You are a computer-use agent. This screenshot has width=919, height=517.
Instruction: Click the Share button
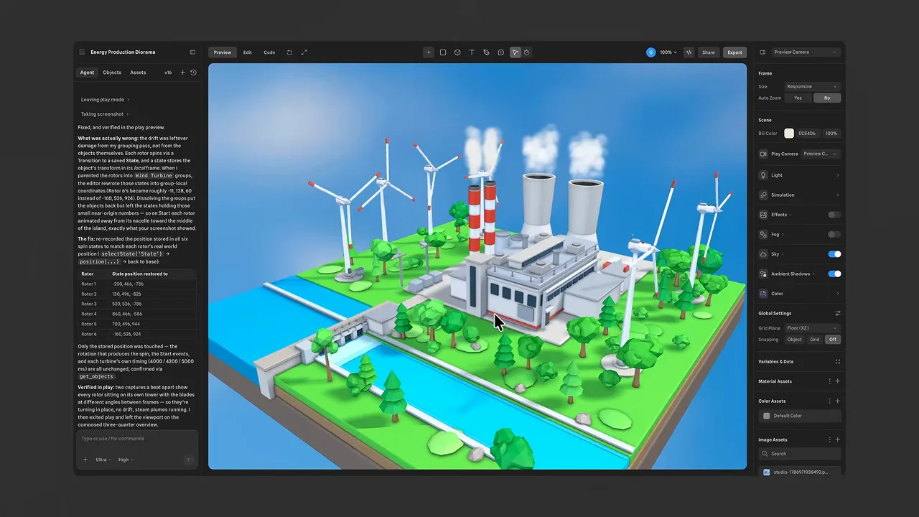click(x=709, y=52)
